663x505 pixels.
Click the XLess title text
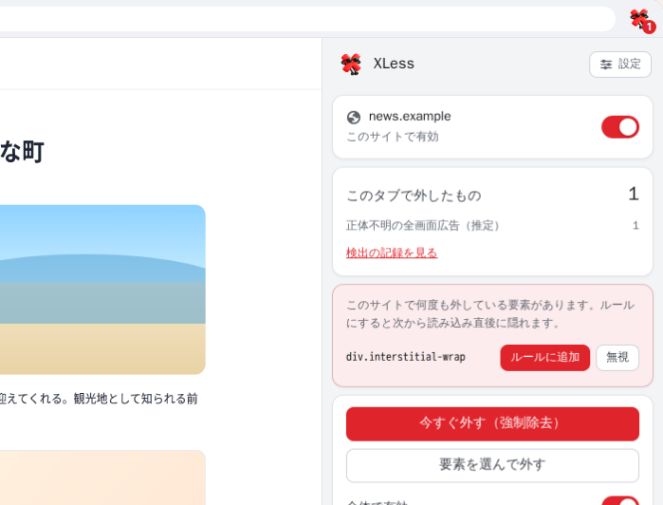[x=394, y=64]
